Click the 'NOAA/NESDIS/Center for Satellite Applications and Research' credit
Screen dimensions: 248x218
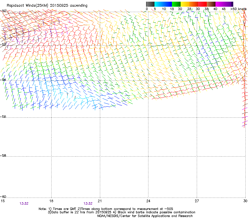click(145, 216)
